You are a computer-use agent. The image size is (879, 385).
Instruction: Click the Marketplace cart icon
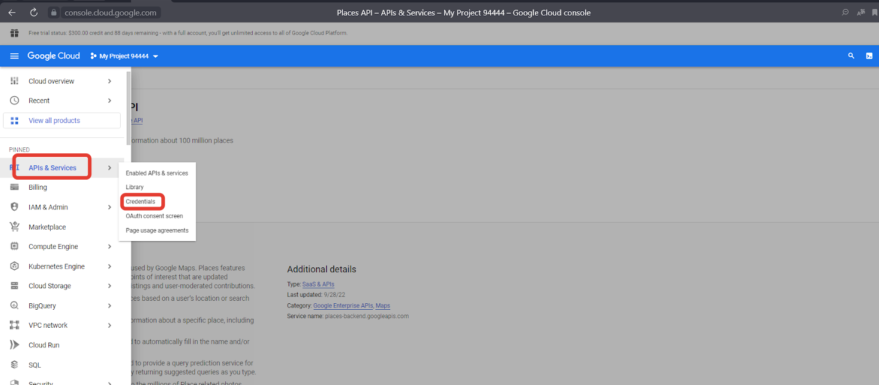click(x=14, y=227)
